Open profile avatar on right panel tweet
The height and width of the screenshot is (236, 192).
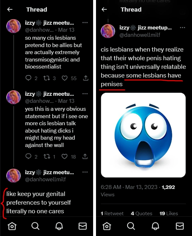point(108,31)
